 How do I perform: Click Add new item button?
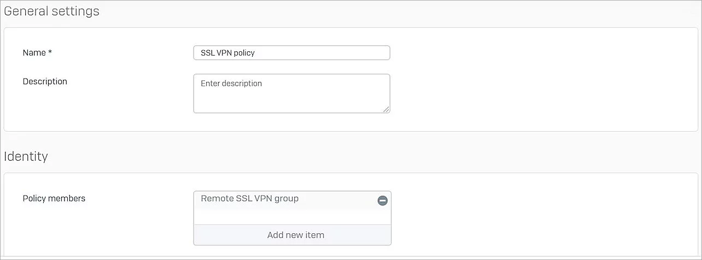pyautogui.click(x=292, y=235)
